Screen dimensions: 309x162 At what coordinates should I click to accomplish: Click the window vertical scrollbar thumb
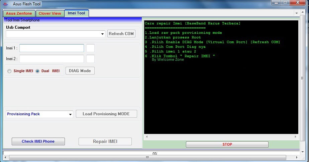[303, 78]
